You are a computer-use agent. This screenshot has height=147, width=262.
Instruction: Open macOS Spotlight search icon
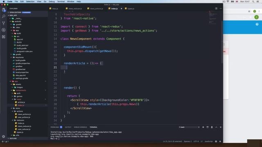pyautogui.click(x=253, y=2)
